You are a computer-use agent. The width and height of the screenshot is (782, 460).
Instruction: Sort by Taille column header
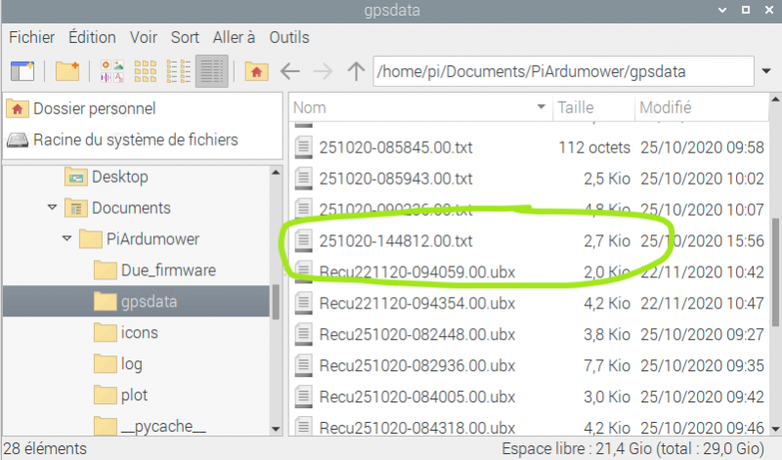pos(593,107)
